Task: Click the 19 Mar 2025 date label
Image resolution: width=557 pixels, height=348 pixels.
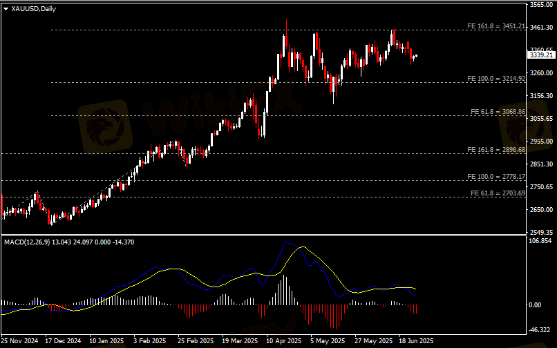Action: [240, 341]
